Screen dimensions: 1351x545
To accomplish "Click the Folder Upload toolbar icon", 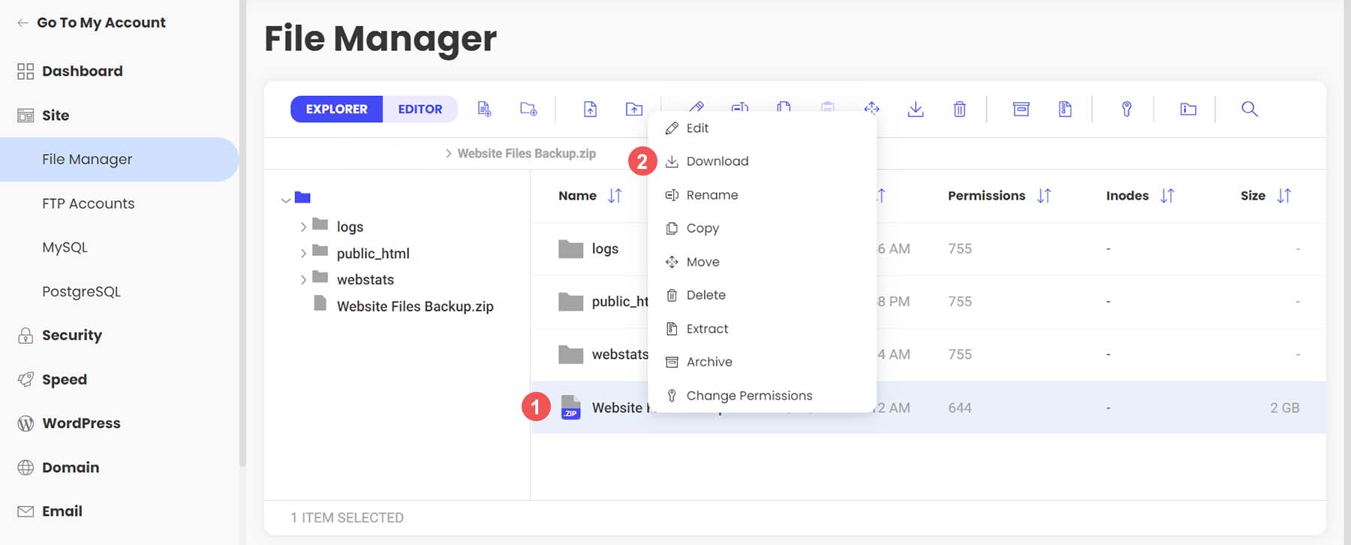I will point(634,109).
